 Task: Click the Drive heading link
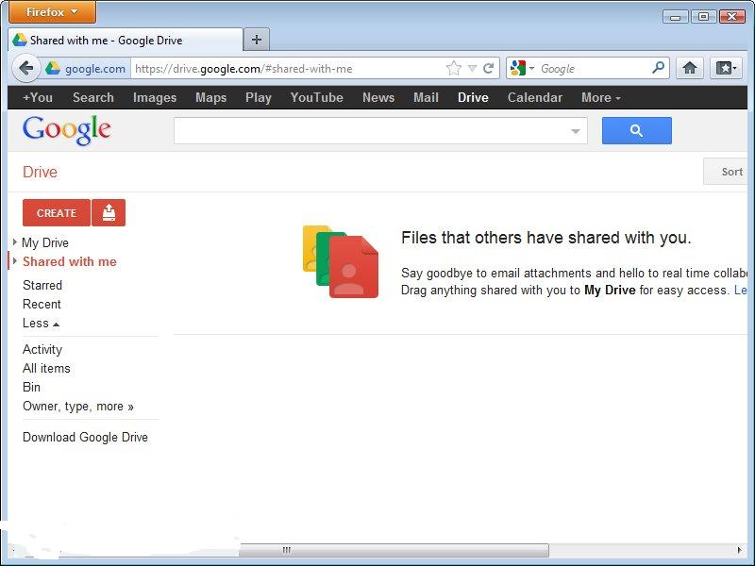click(40, 172)
